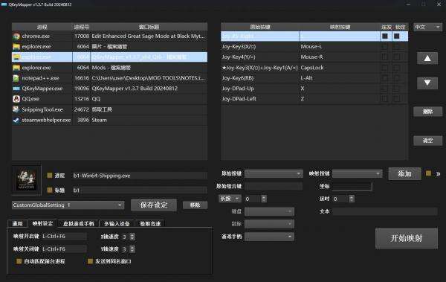Click the save settings button
This screenshot has height=282, width=446.
click(154, 205)
